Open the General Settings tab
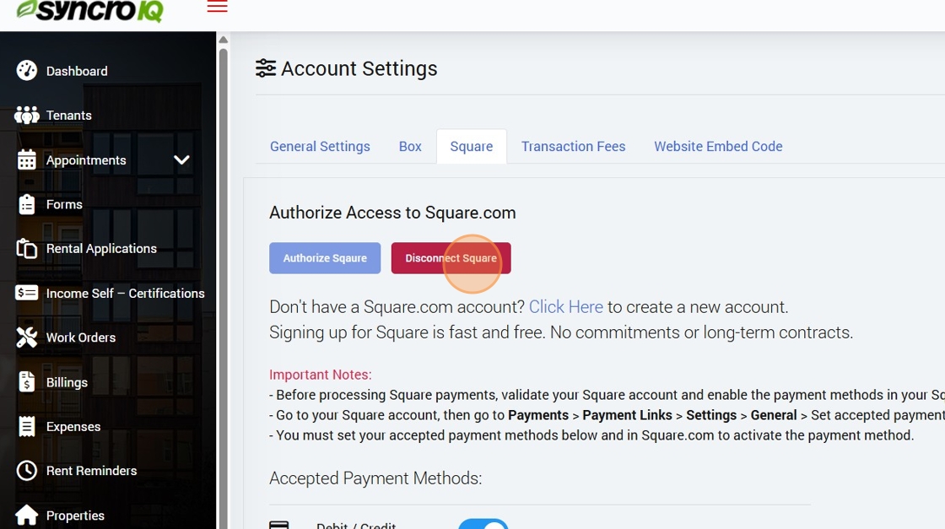 coord(320,147)
